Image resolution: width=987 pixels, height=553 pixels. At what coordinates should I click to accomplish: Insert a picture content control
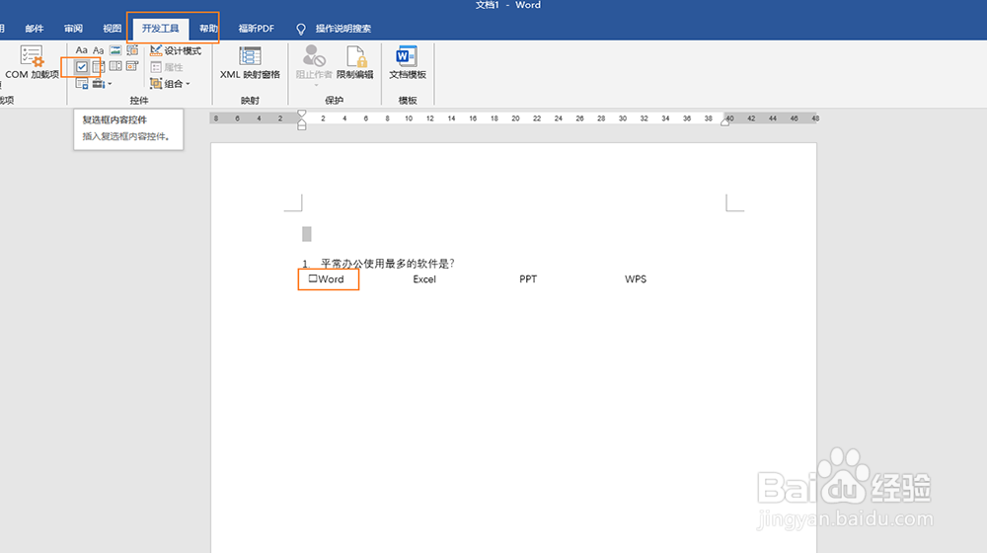click(115, 49)
